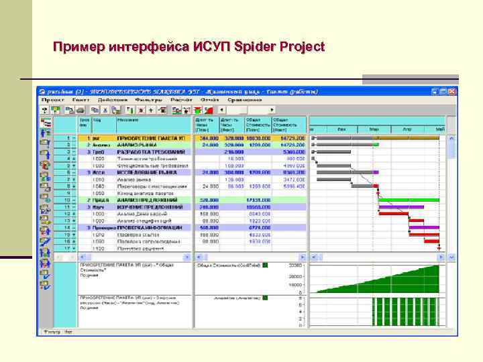Select the task Конец анализа пакетов
Screen dimensions: 483x362
[146, 194]
